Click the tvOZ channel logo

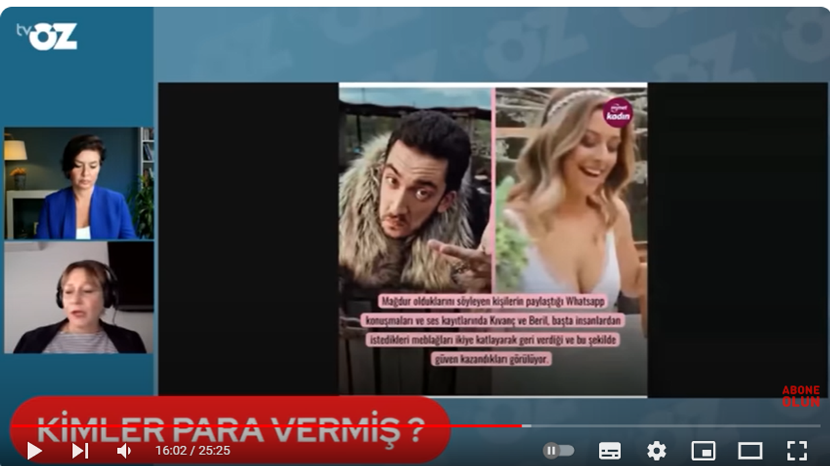click(47, 36)
